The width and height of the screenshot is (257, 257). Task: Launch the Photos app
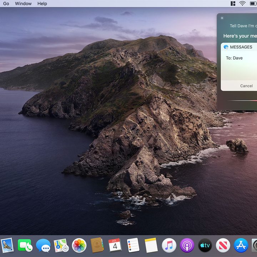coord(79,245)
